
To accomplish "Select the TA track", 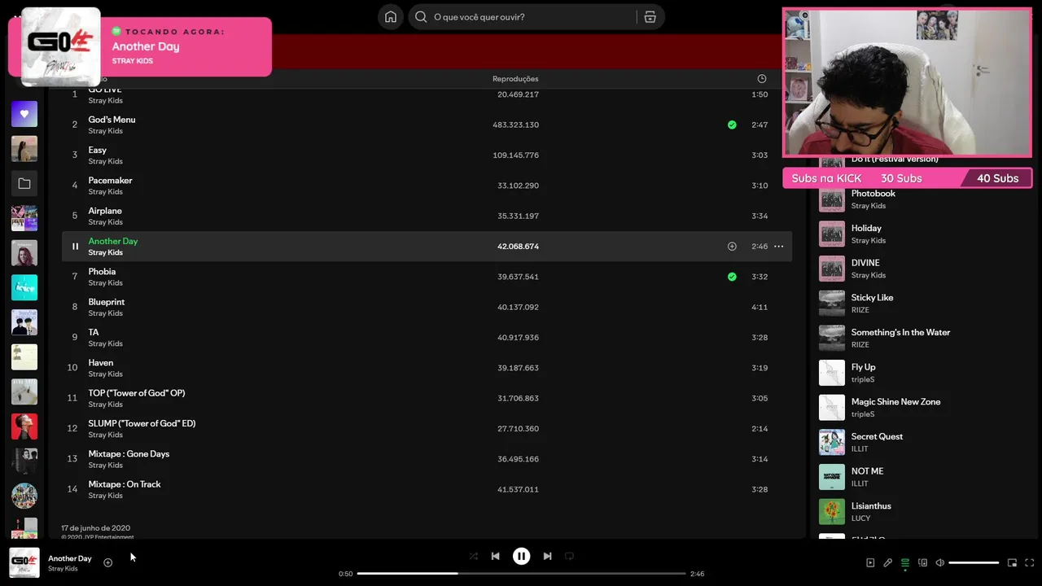I will (x=94, y=332).
